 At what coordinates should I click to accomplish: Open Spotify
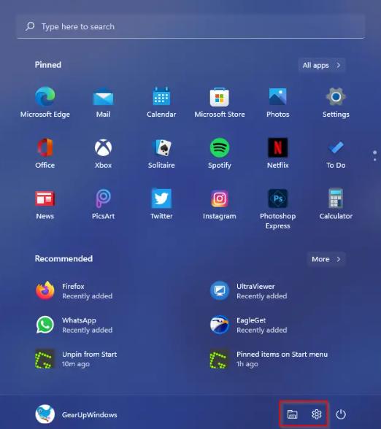point(220,153)
